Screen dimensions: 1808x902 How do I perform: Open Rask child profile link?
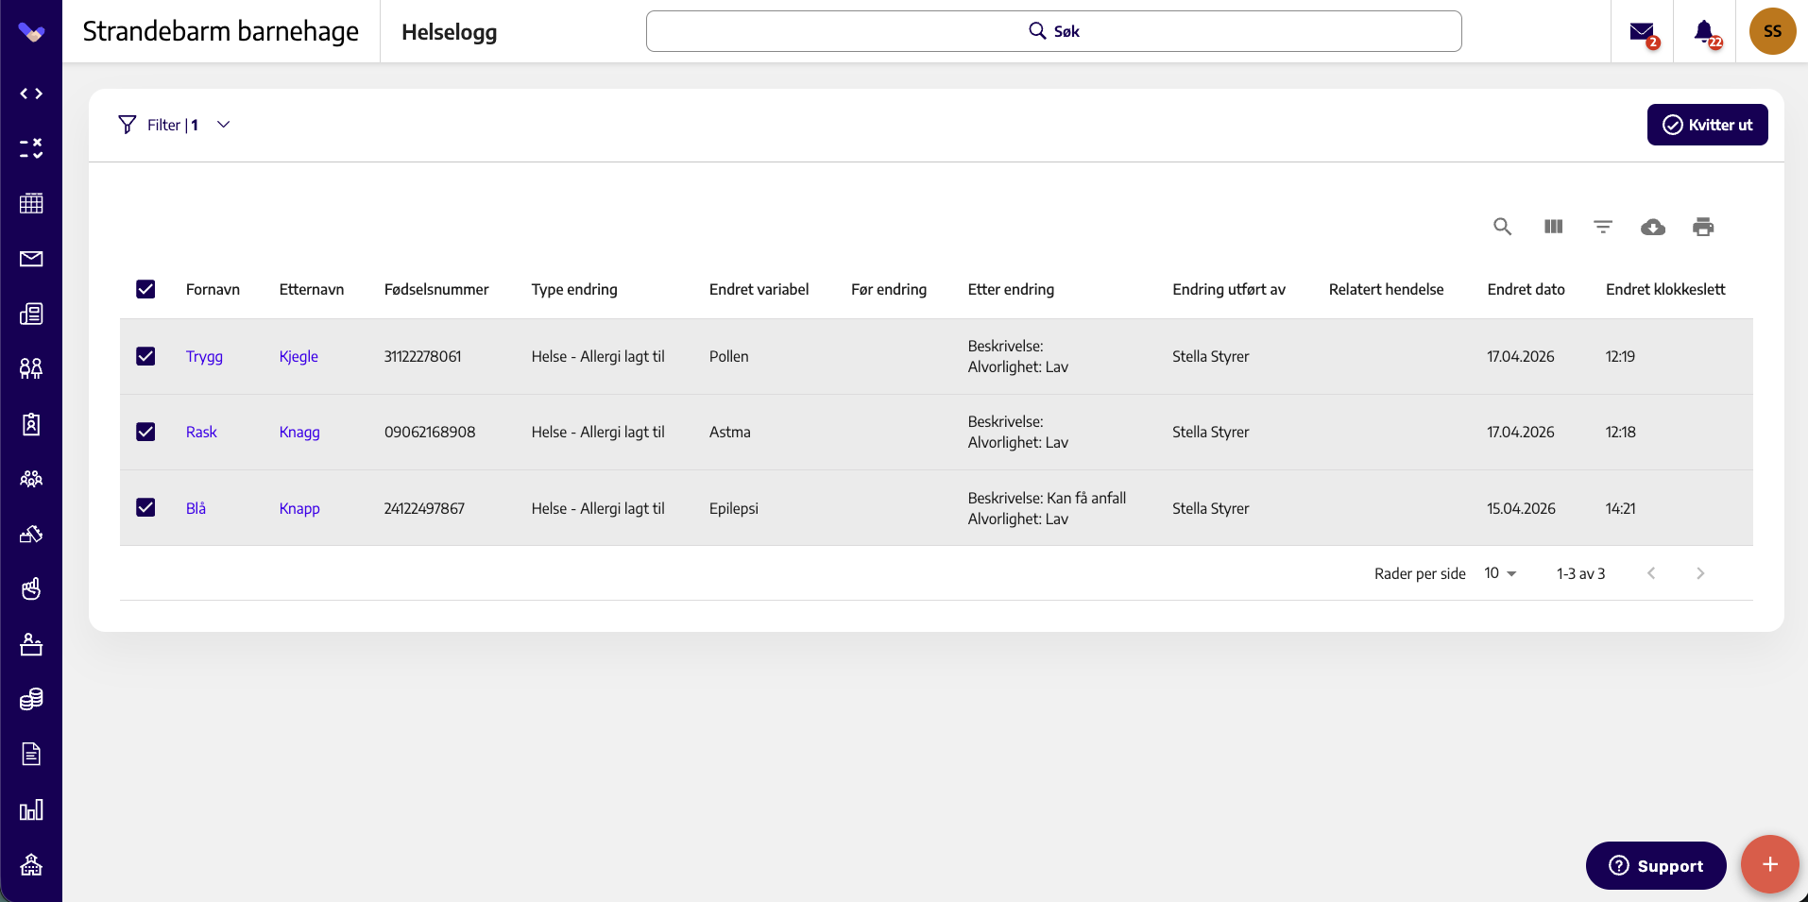point(201,432)
